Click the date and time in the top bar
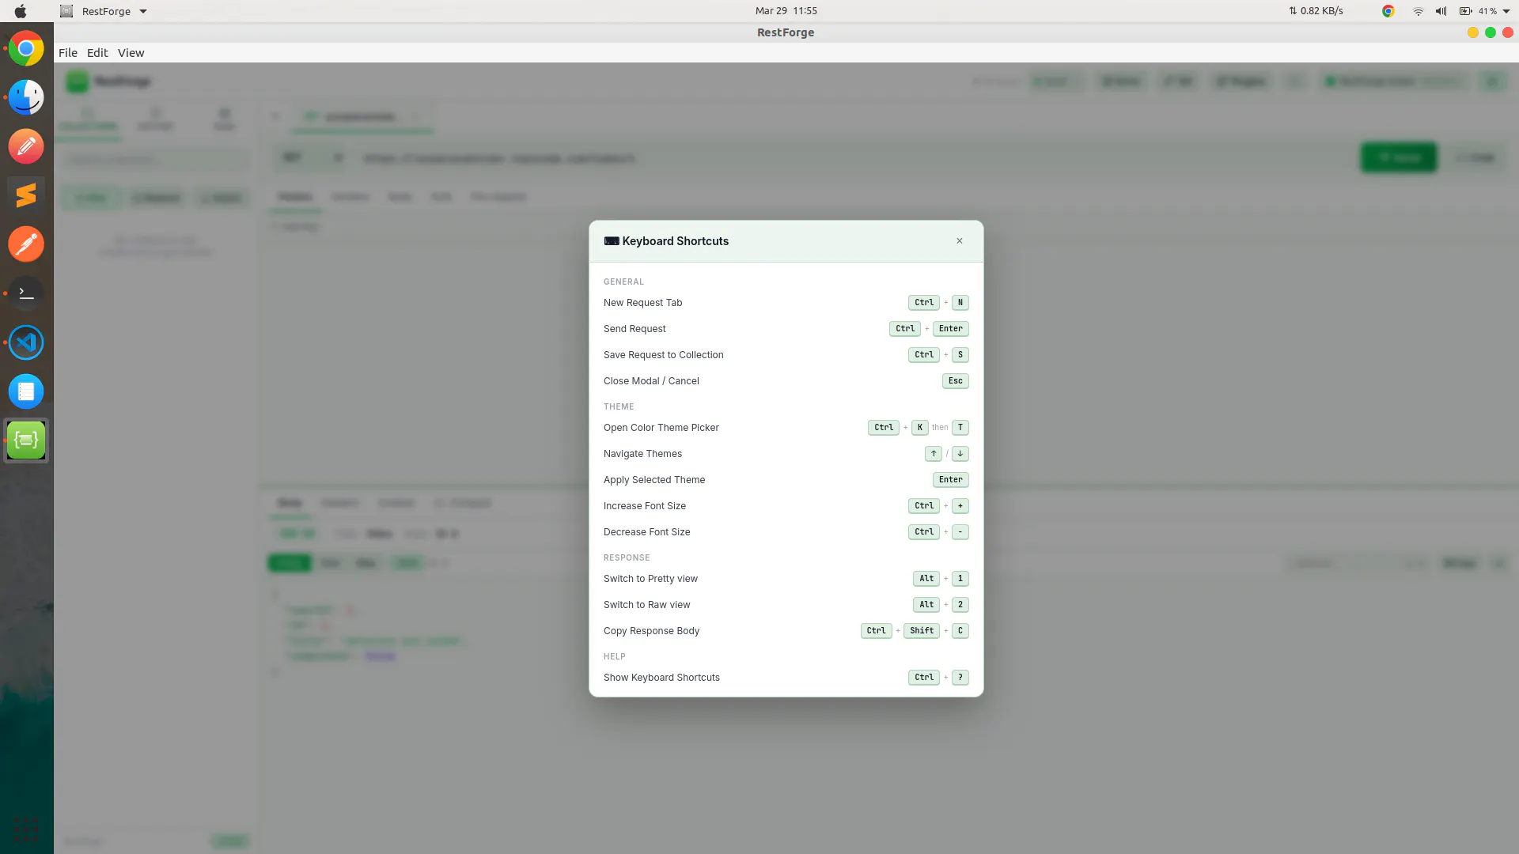Image resolution: width=1519 pixels, height=854 pixels. (x=786, y=11)
